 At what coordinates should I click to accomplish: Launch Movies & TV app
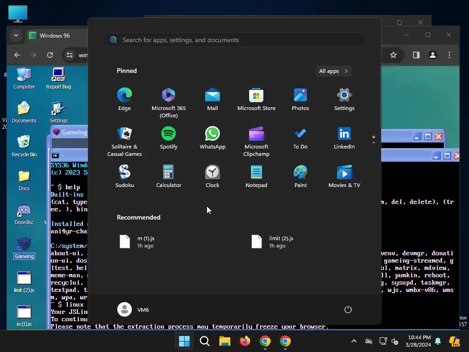pyautogui.click(x=344, y=176)
